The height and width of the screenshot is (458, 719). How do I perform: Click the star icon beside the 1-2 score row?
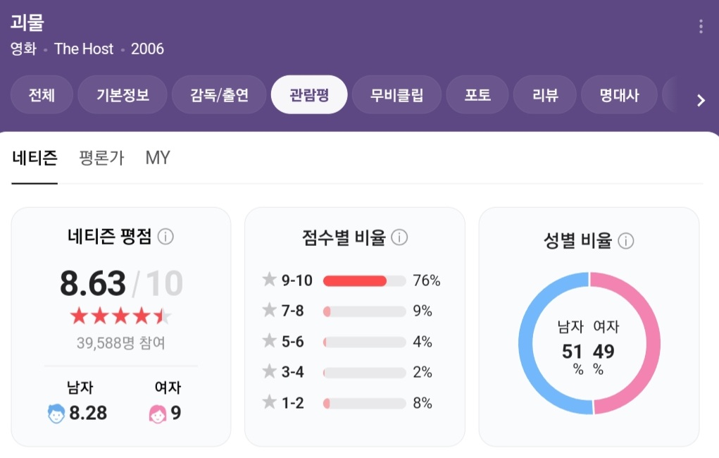pyautogui.click(x=270, y=402)
